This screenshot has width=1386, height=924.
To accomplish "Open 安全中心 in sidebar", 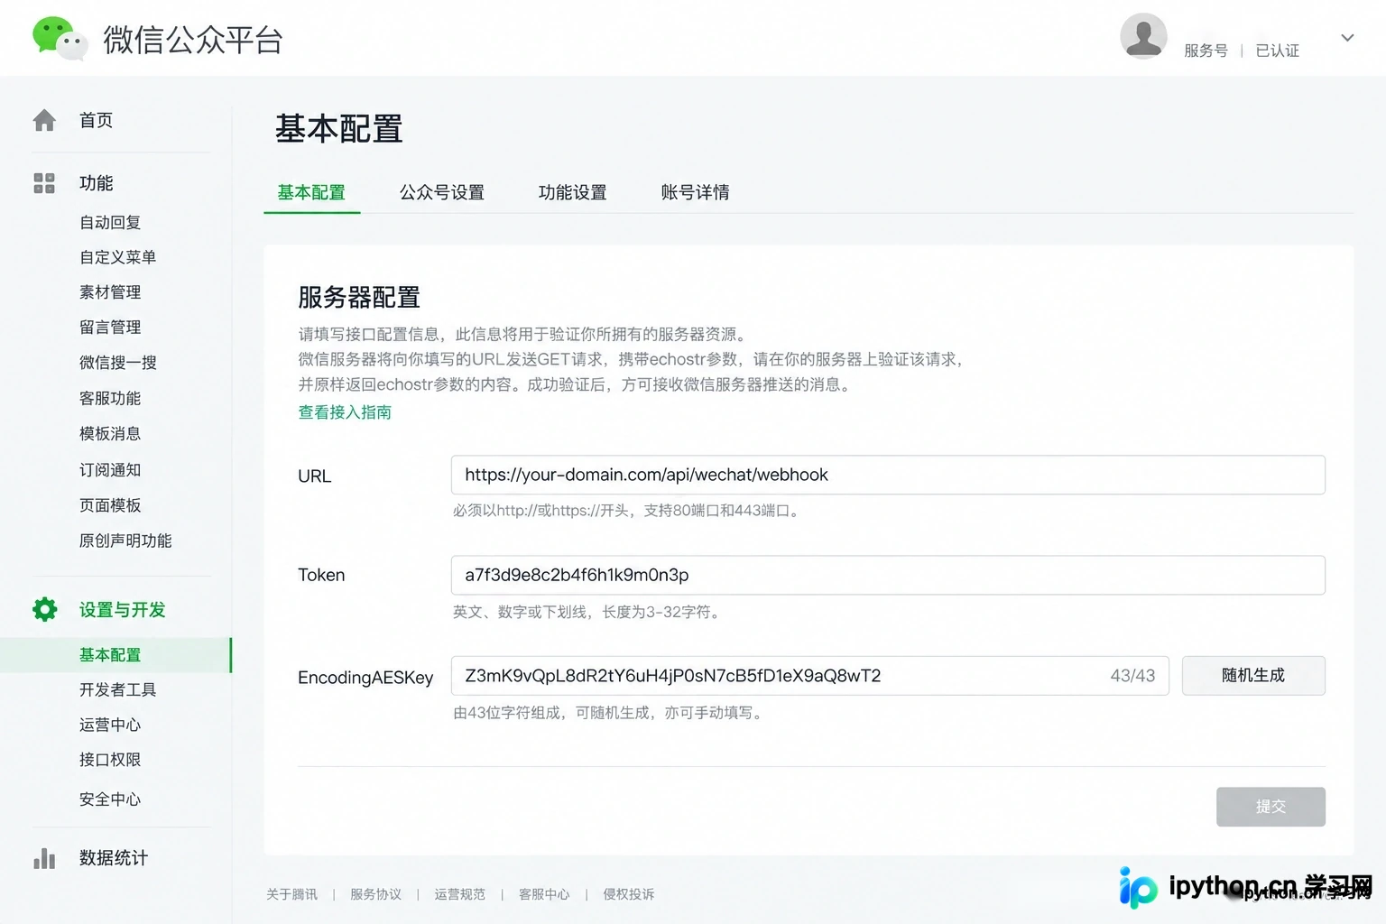I will [x=110, y=799].
